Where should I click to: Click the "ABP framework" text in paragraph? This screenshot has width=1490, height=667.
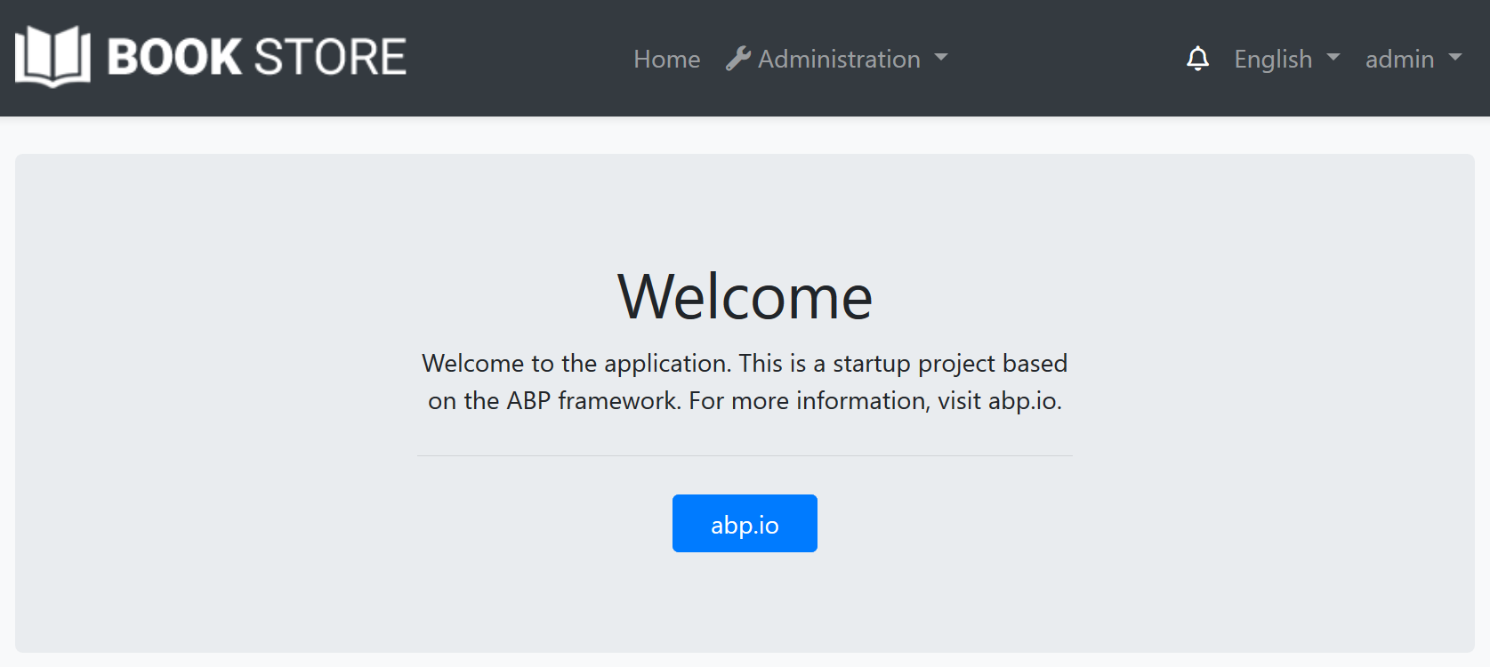point(592,400)
